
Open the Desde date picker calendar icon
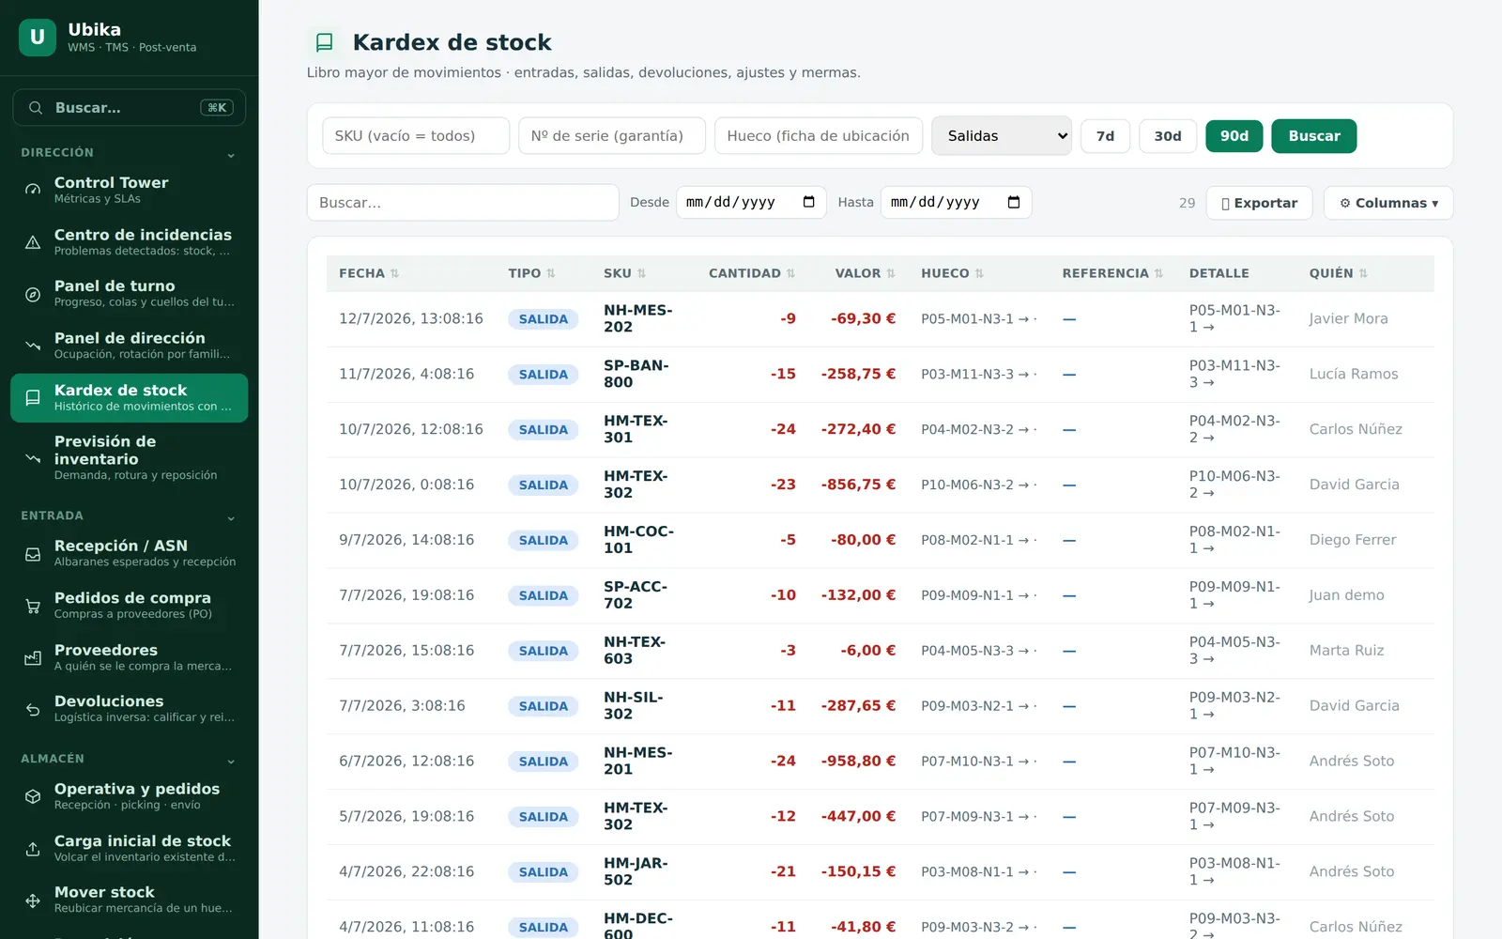[x=809, y=202]
